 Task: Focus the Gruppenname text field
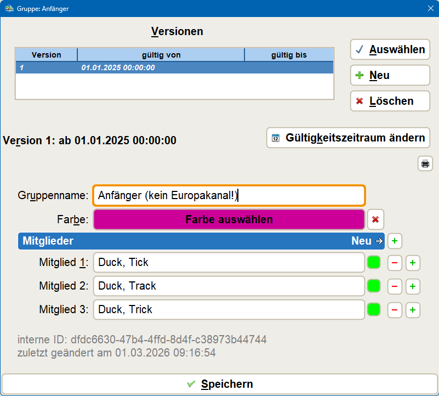point(229,196)
